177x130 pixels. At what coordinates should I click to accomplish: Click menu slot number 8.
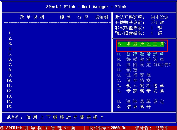[x=10, y=70]
